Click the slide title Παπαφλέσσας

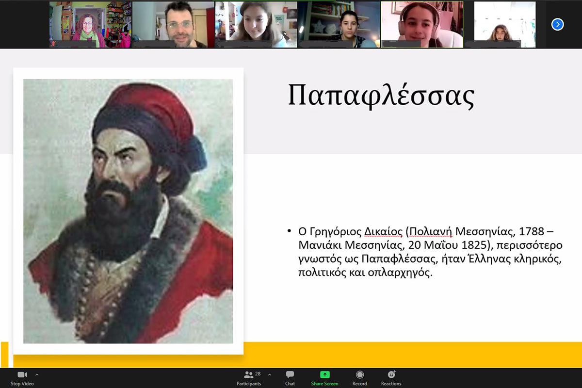click(x=381, y=96)
